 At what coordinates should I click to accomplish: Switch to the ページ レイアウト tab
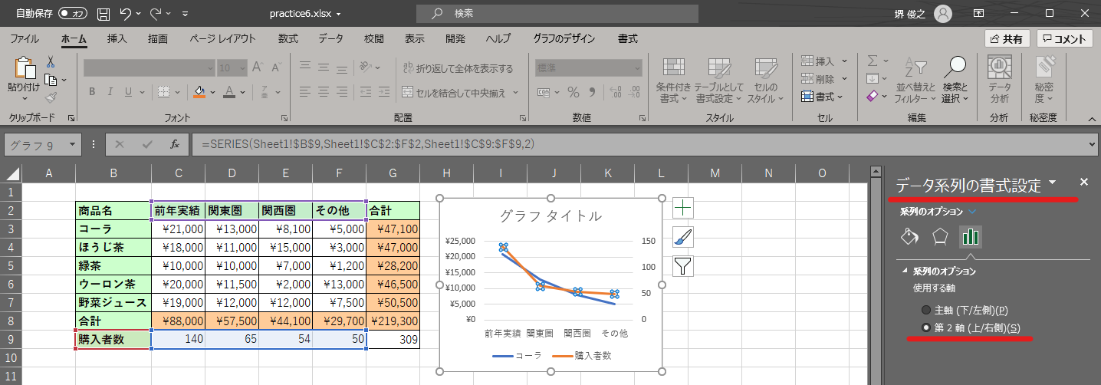point(222,38)
